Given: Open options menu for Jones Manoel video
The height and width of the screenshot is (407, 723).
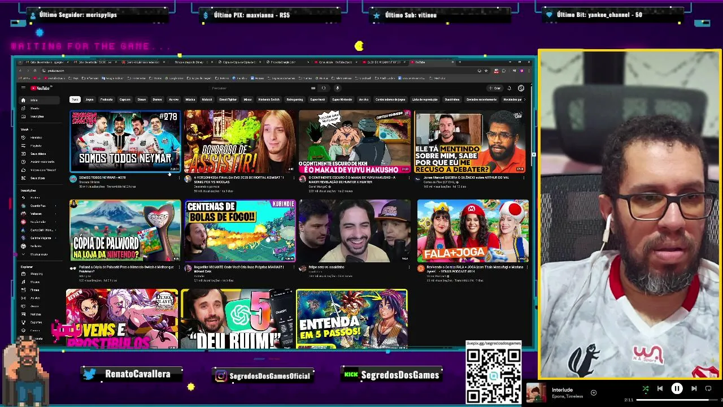Looking at the screenshot, I should point(524,177).
